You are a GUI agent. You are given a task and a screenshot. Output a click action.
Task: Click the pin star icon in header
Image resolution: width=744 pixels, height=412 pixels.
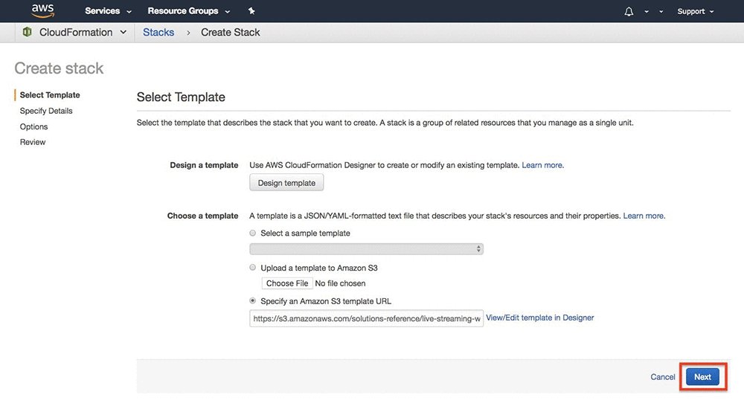251,11
